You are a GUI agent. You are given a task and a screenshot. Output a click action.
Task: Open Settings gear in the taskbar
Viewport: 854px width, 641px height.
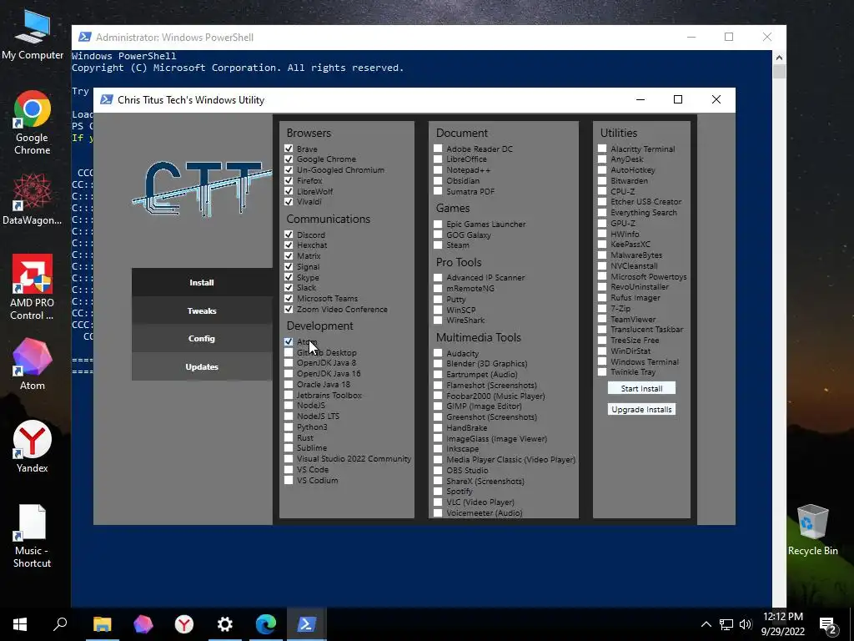[x=225, y=624]
